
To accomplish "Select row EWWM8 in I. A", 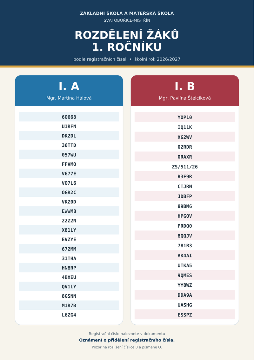I will click(x=69, y=211).
